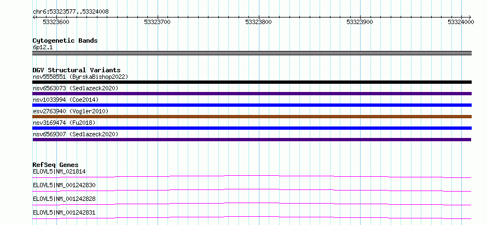487x225 pixels.
Task: Click the 6p12.1 band label
Action: pyautogui.click(x=43, y=47)
